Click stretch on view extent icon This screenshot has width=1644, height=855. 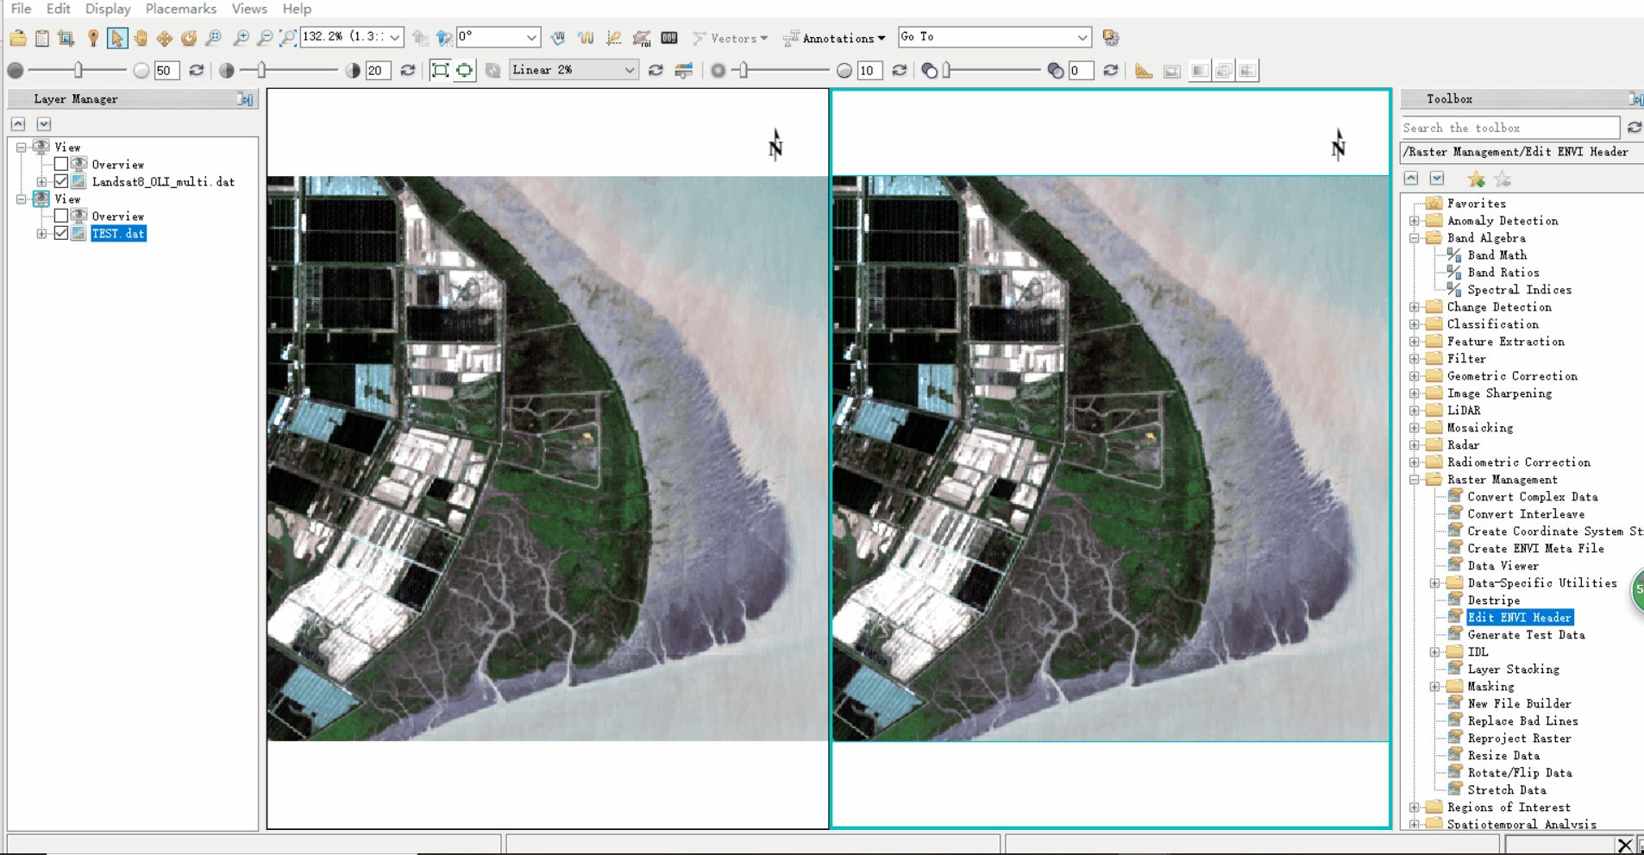tap(465, 71)
